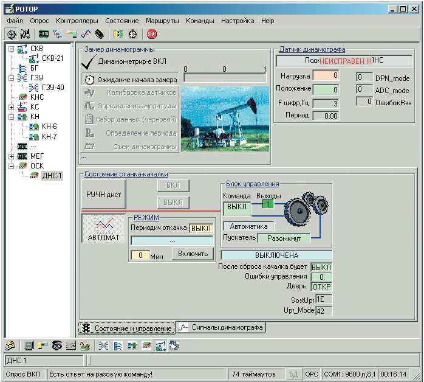Select КНС in the tree
This screenshot has height=382, width=424.
click(37, 97)
